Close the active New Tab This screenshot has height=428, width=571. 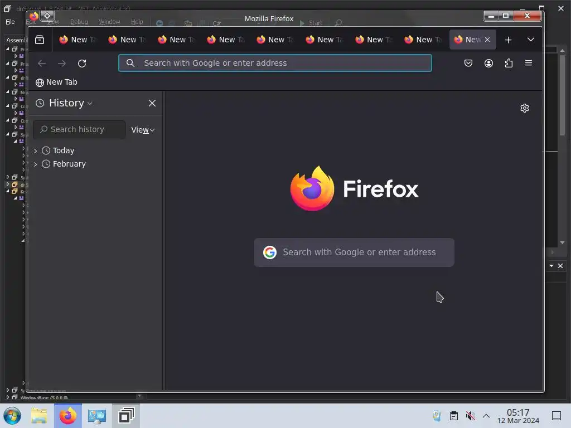pos(487,40)
